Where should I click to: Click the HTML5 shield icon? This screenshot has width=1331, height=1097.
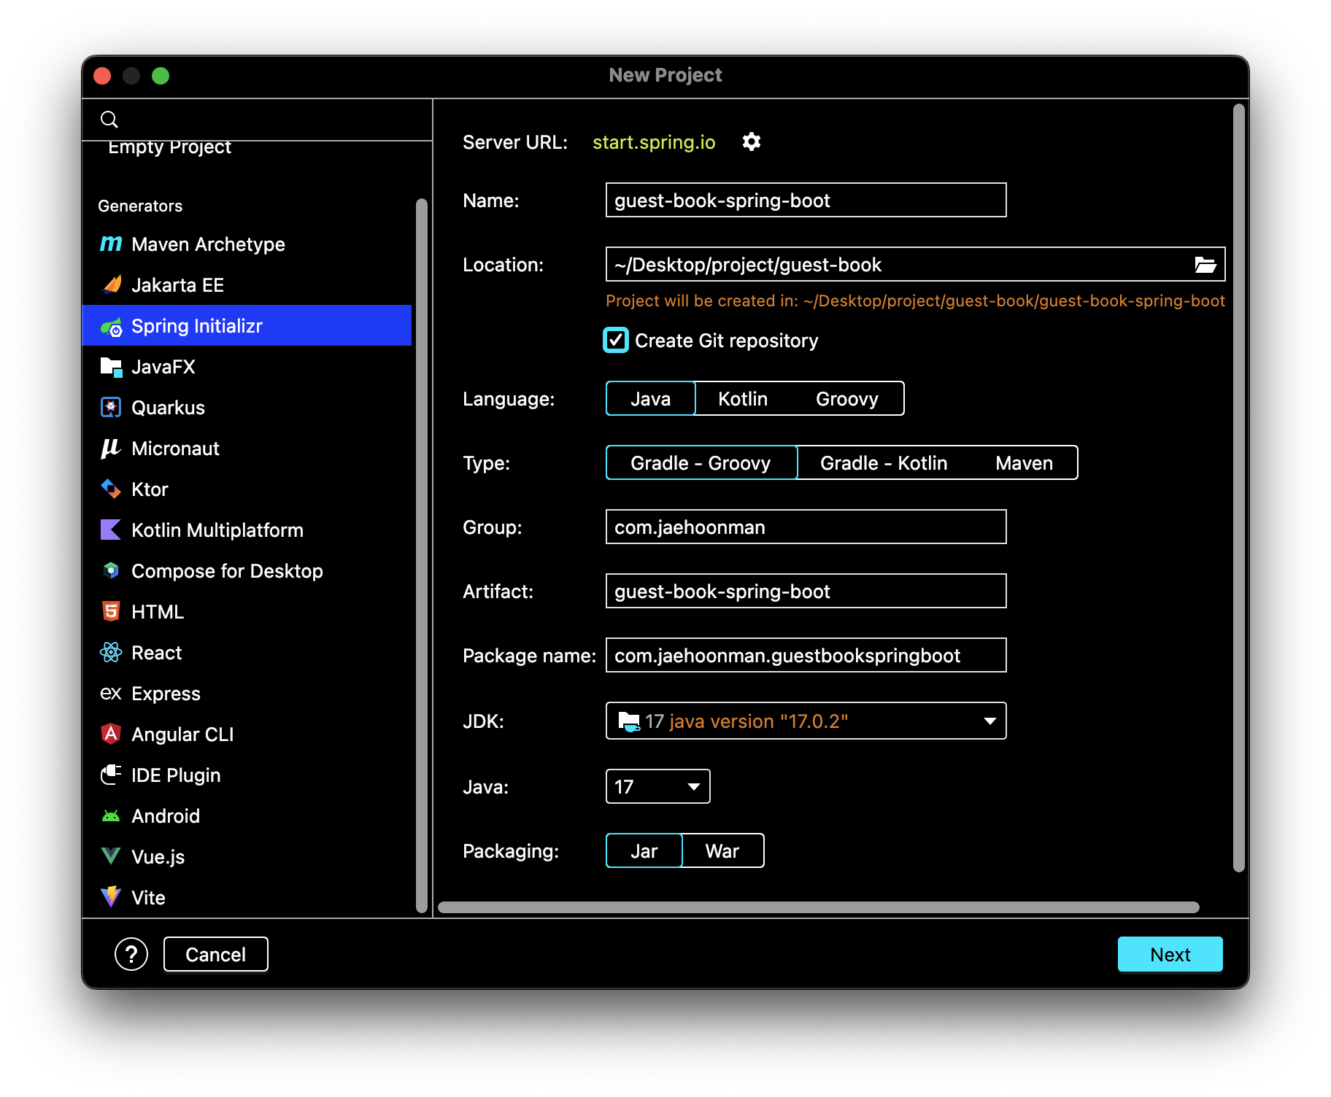tap(111, 612)
